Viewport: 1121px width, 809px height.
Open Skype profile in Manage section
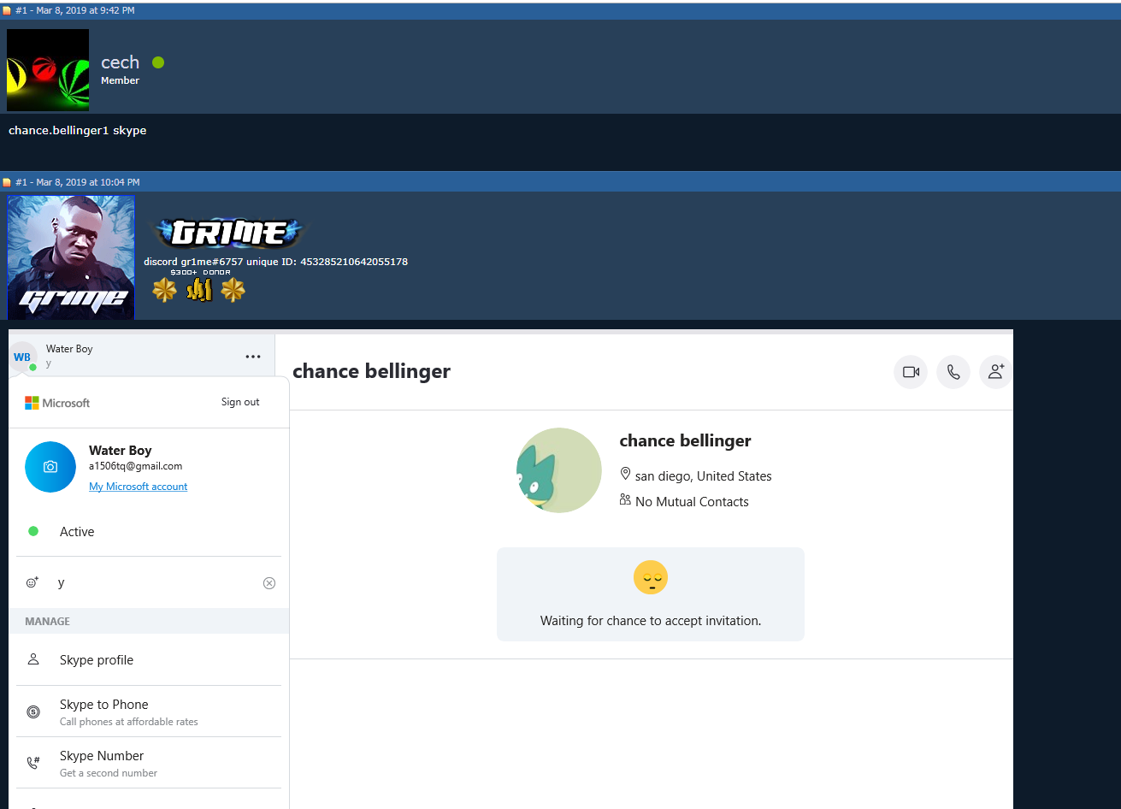tap(149, 659)
